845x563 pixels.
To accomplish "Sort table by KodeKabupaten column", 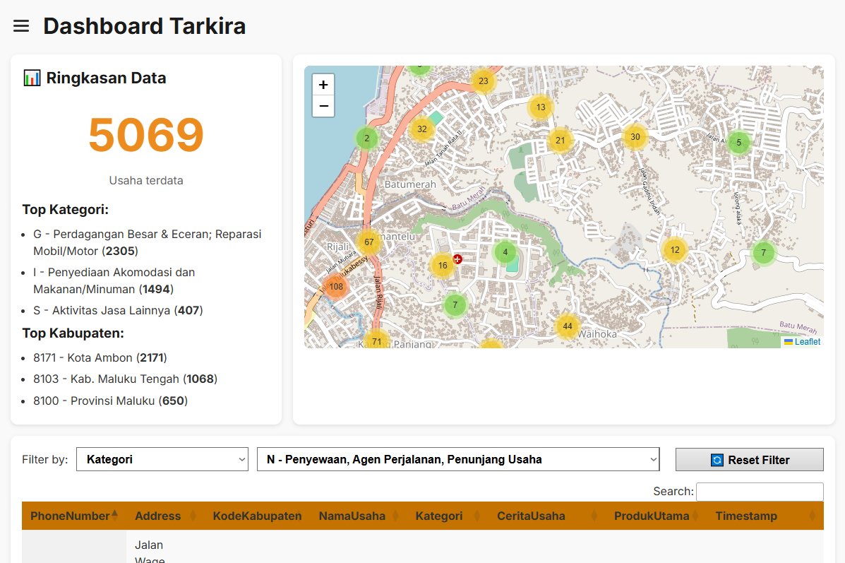I will point(258,516).
